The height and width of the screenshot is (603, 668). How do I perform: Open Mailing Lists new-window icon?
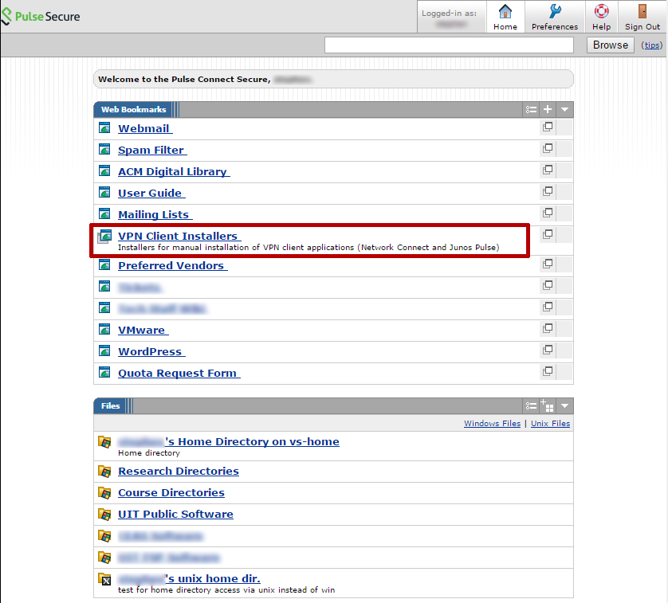[548, 213]
